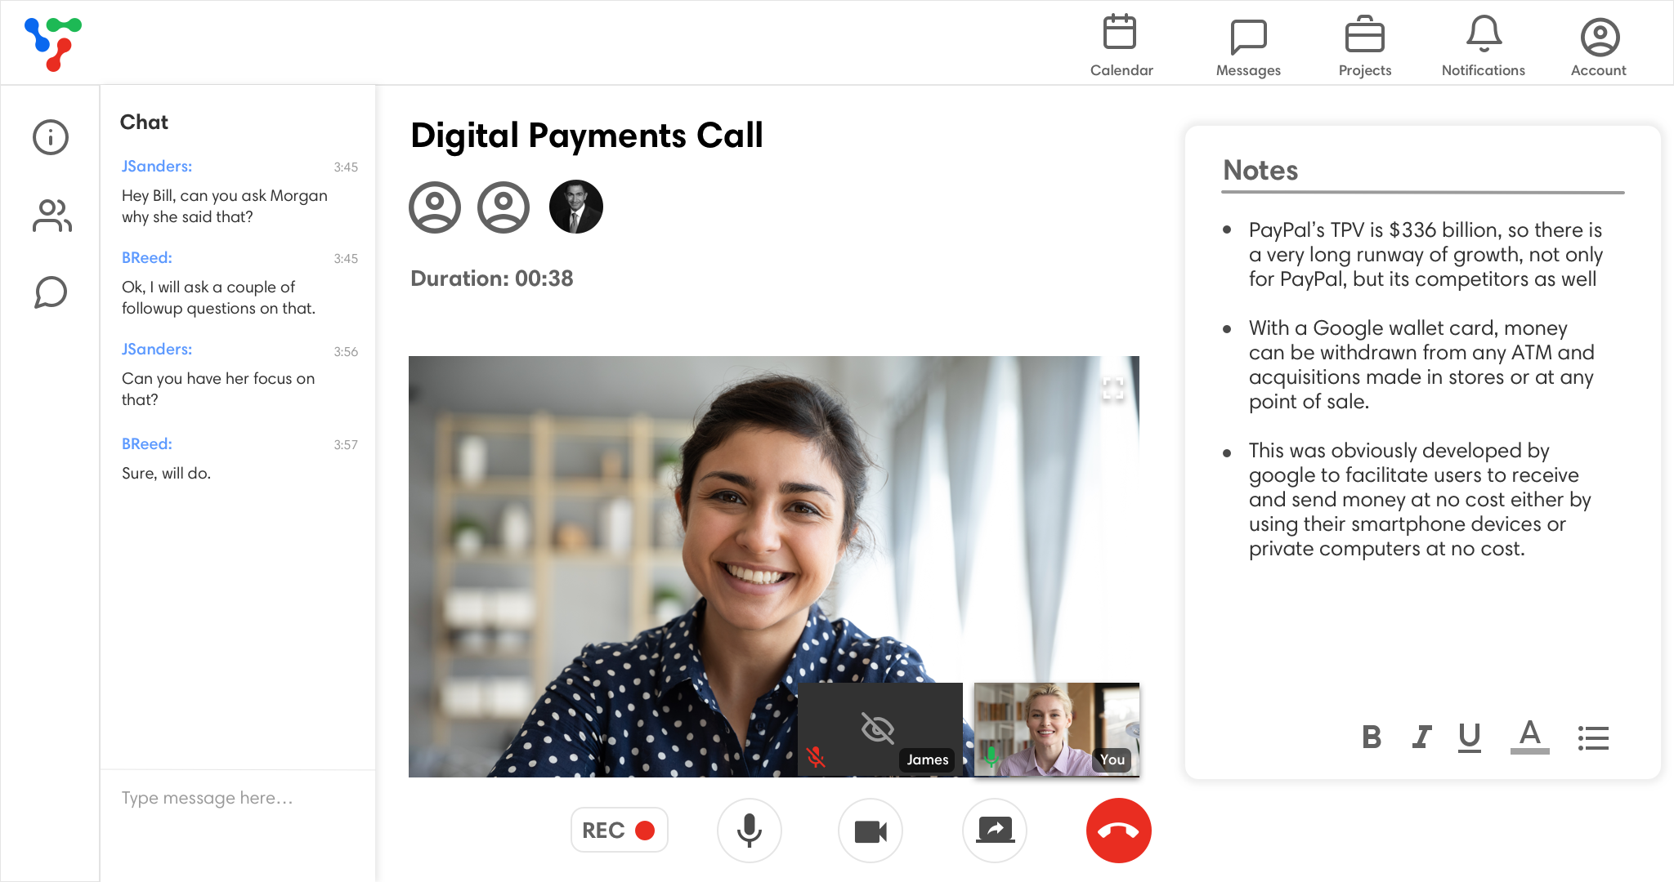Show call info in left sidebar
The image size is (1674, 882).
click(x=51, y=137)
